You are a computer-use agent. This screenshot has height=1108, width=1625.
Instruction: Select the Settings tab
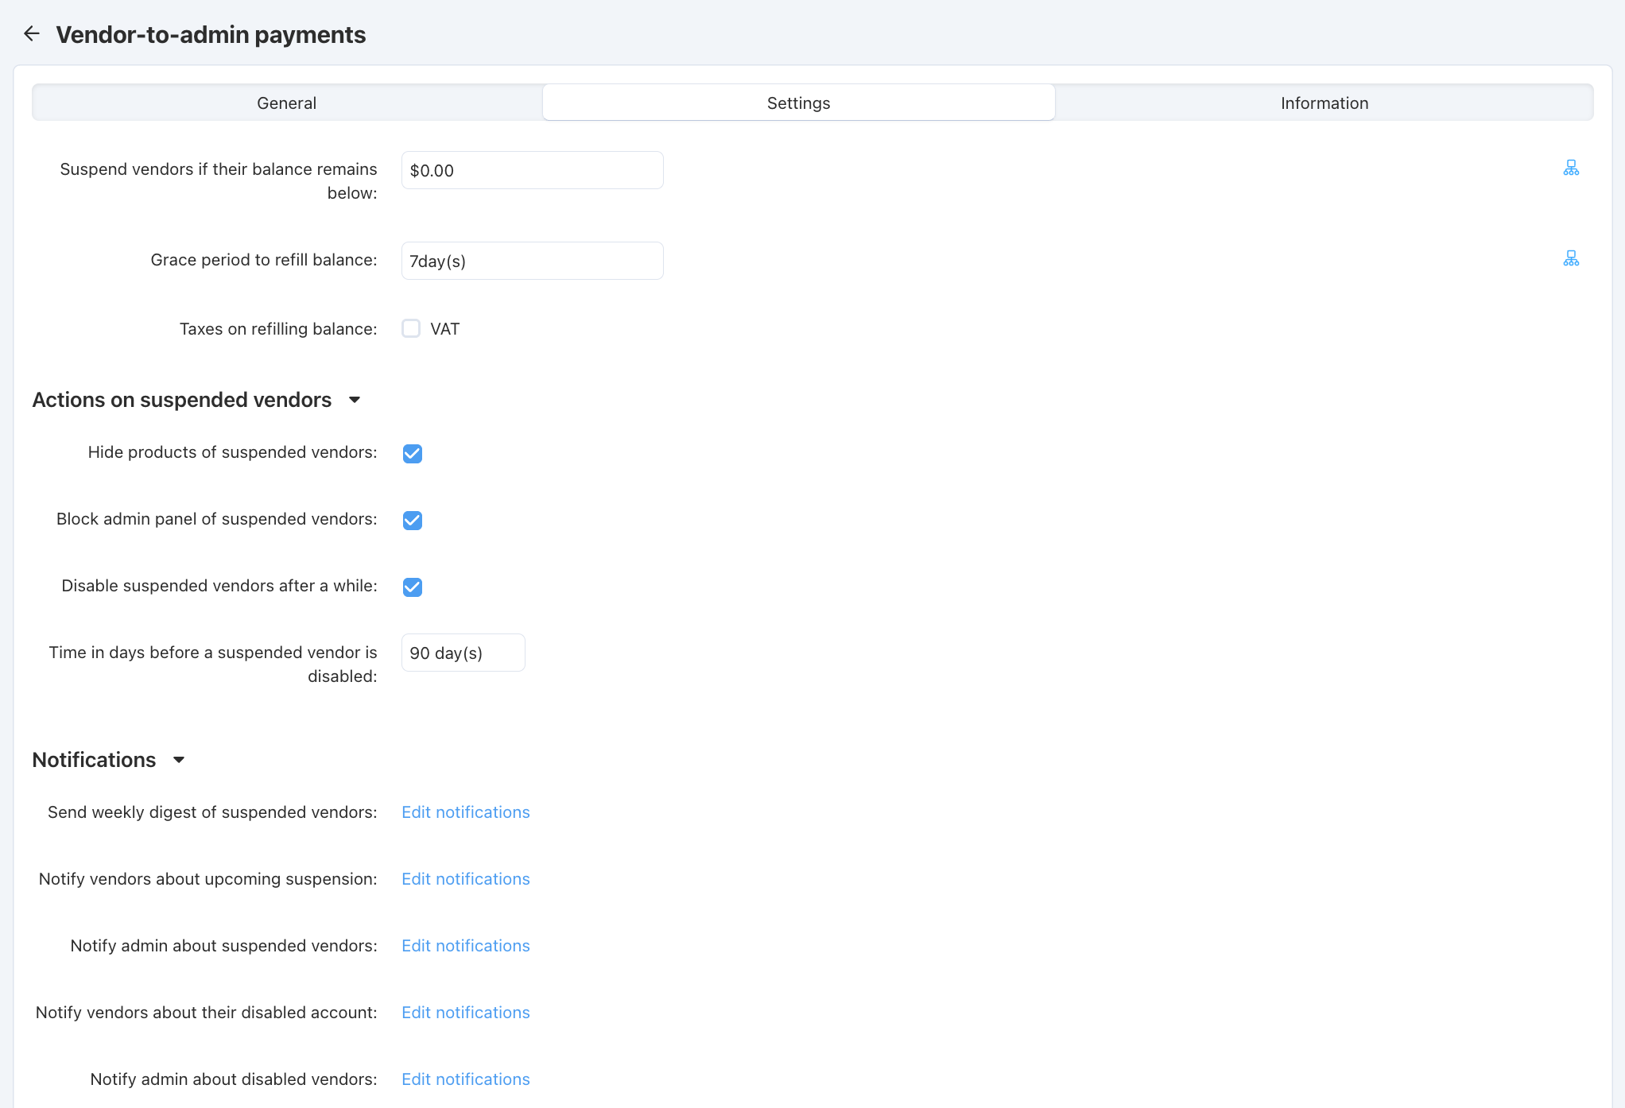pyautogui.click(x=798, y=103)
